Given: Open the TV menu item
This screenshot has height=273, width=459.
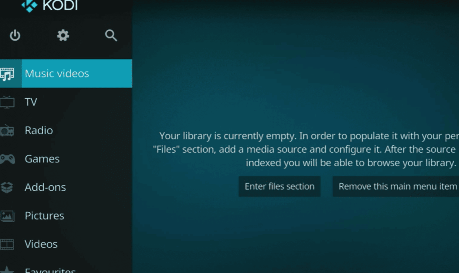Looking at the screenshot, I should click(66, 102).
